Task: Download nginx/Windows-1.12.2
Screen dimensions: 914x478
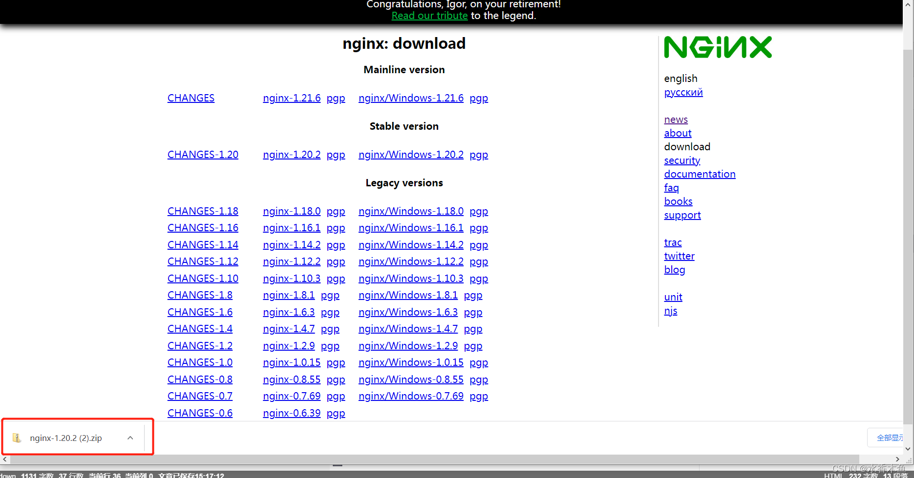Action: 411,261
